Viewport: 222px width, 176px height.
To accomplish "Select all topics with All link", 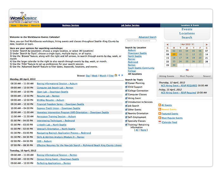I will click(x=137, y=130).
